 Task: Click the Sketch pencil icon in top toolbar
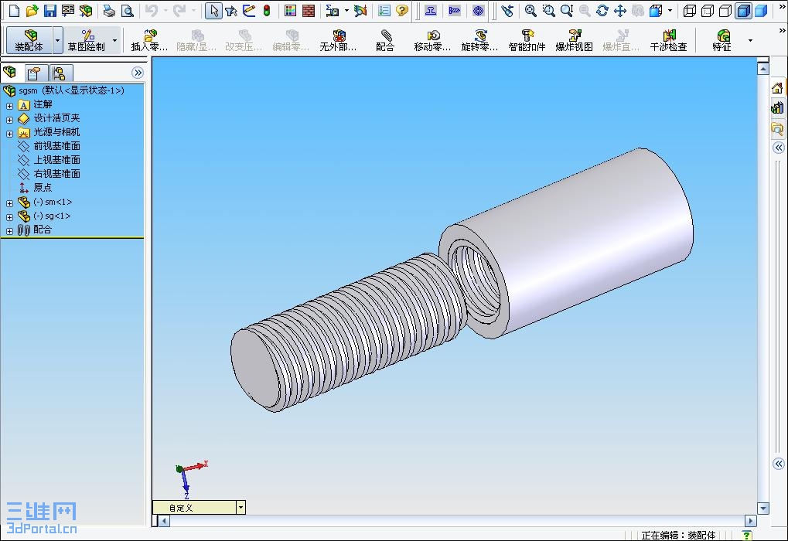click(x=249, y=11)
